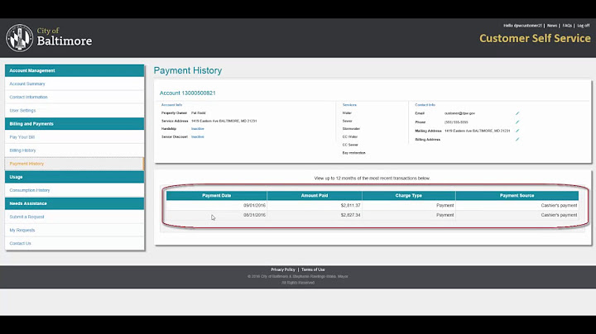Click payment date 09/01/2016
596x334 pixels.
coord(254,205)
